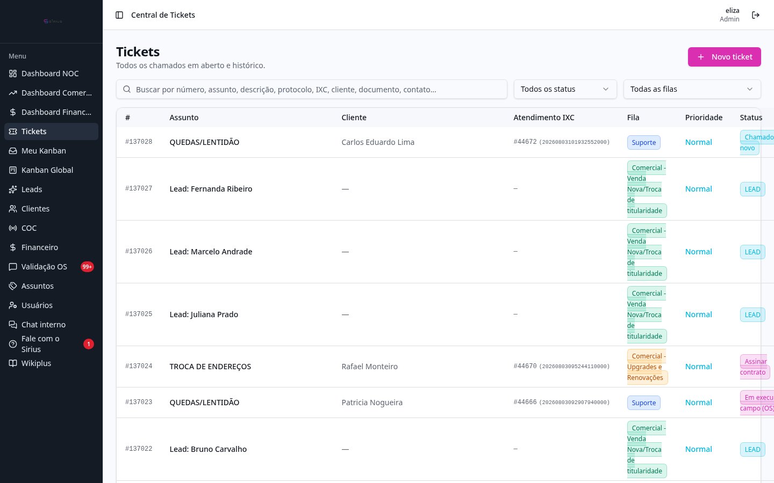Click the red 1 badge on Fale com o Sirius
The image size is (774, 483).
pyautogui.click(x=89, y=344)
